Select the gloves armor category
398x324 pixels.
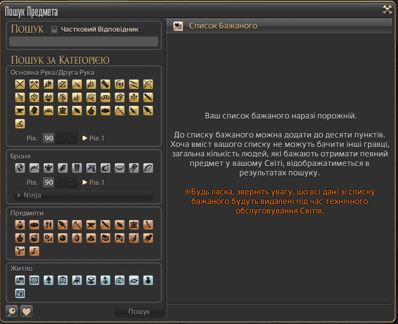pos(63,168)
